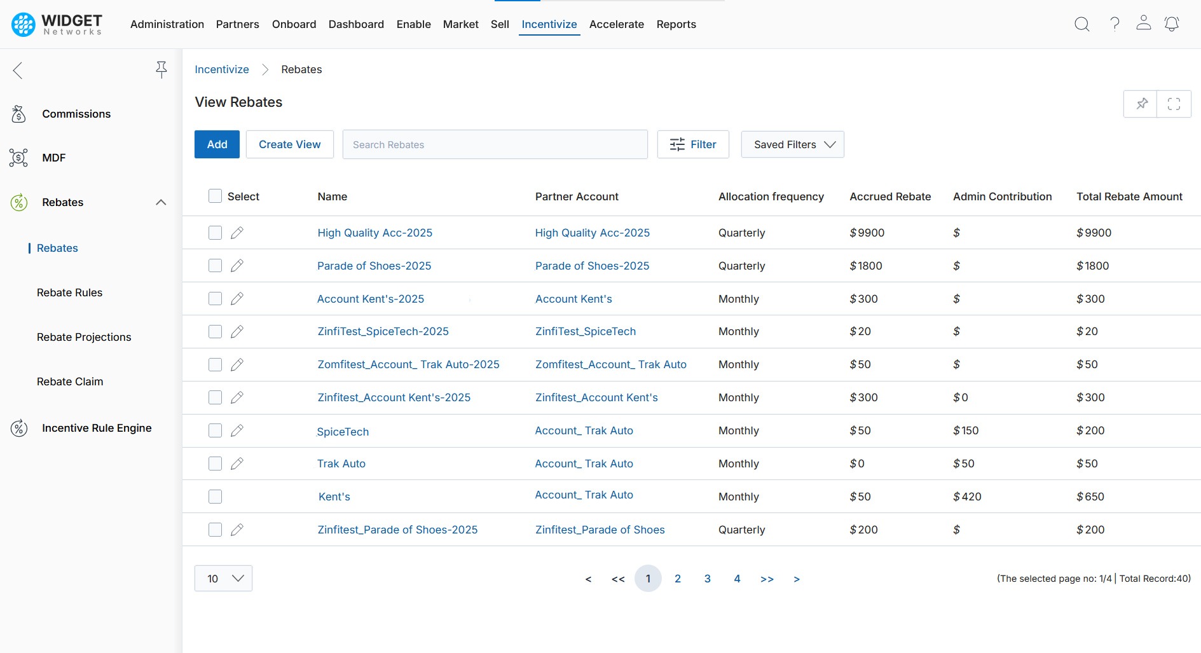Viewport: 1201px width, 653px height.
Task: Pin the sidebar using the pushpin icon
Action: coord(161,69)
